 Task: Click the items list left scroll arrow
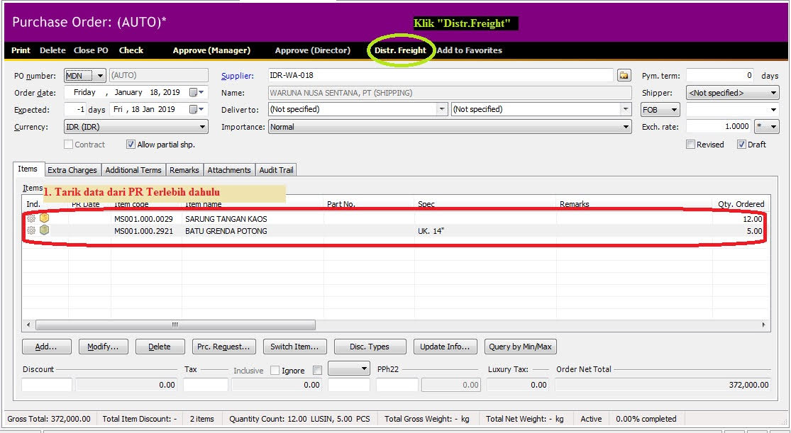(28, 325)
